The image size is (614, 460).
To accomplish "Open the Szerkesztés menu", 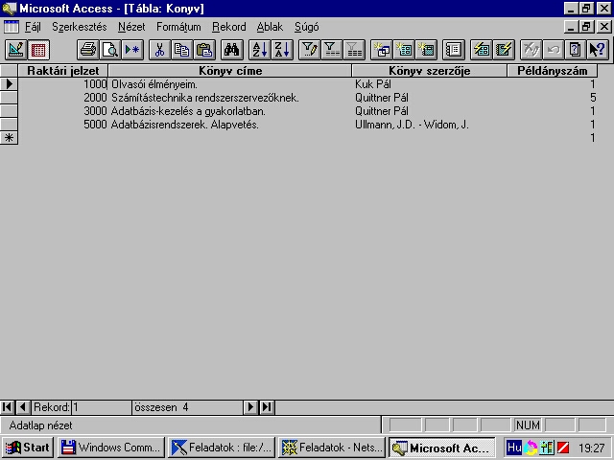I will 80,27.
